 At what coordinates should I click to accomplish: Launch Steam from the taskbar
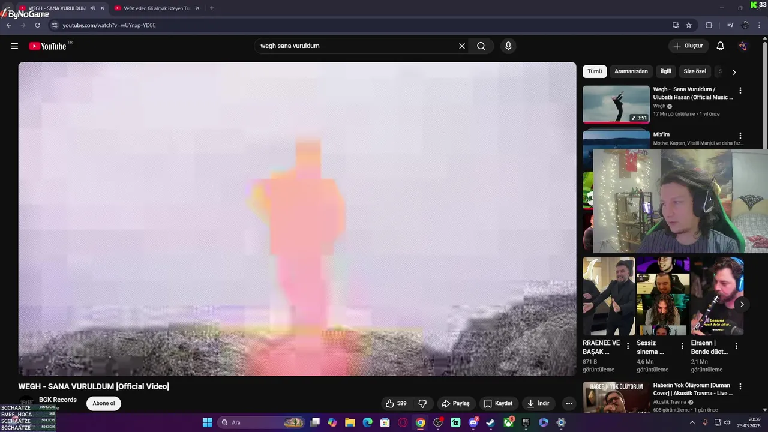tap(491, 422)
